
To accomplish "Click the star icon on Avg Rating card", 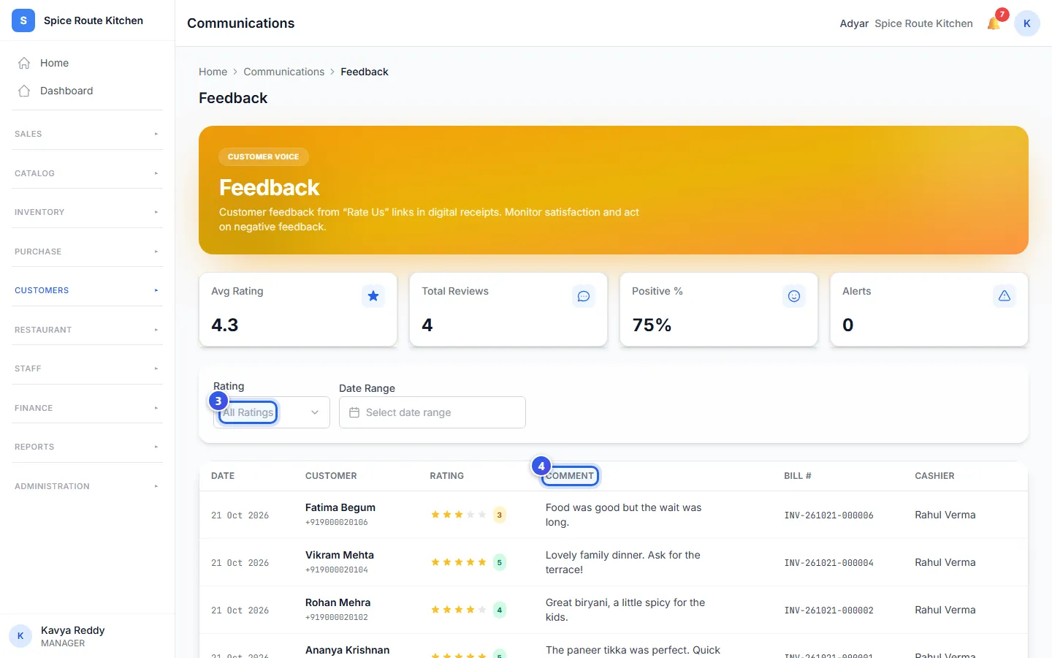I will [x=373, y=296].
